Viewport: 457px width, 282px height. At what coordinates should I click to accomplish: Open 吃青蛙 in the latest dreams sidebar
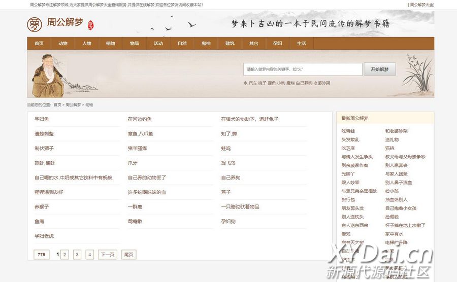pos(348,131)
